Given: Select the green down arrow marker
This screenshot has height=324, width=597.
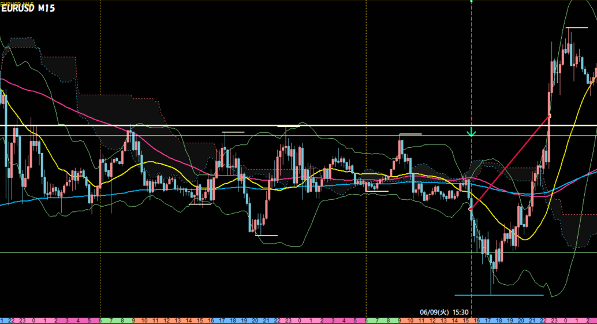Looking at the screenshot, I should click(471, 132).
